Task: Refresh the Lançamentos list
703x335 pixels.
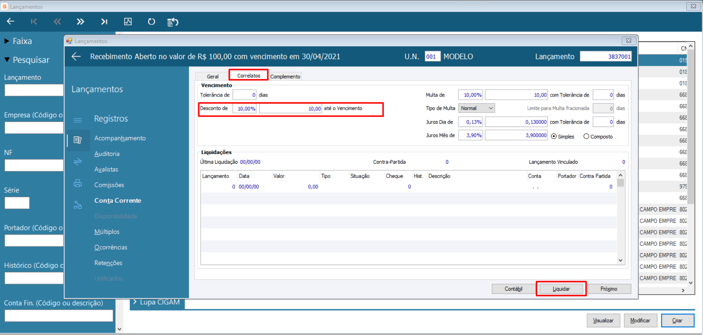Action: click(x=151, y=22)
